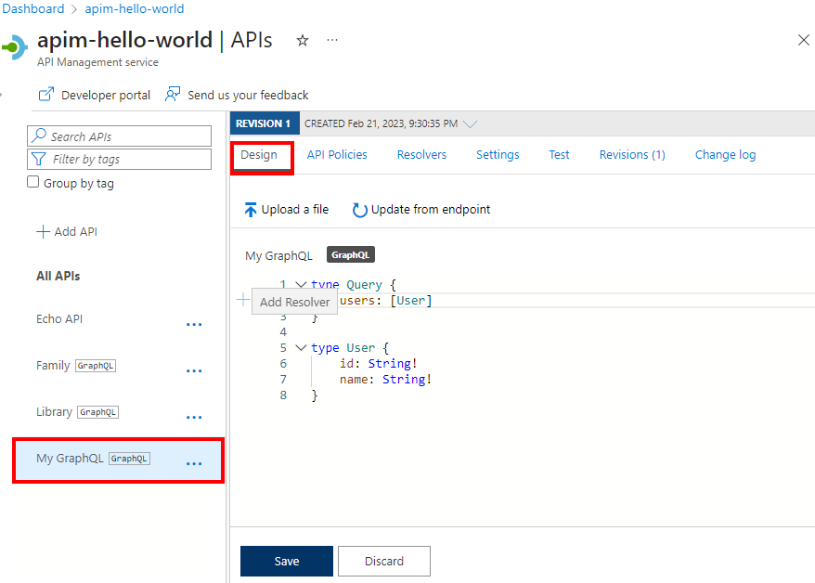Click the Add API button

(67, 232)
